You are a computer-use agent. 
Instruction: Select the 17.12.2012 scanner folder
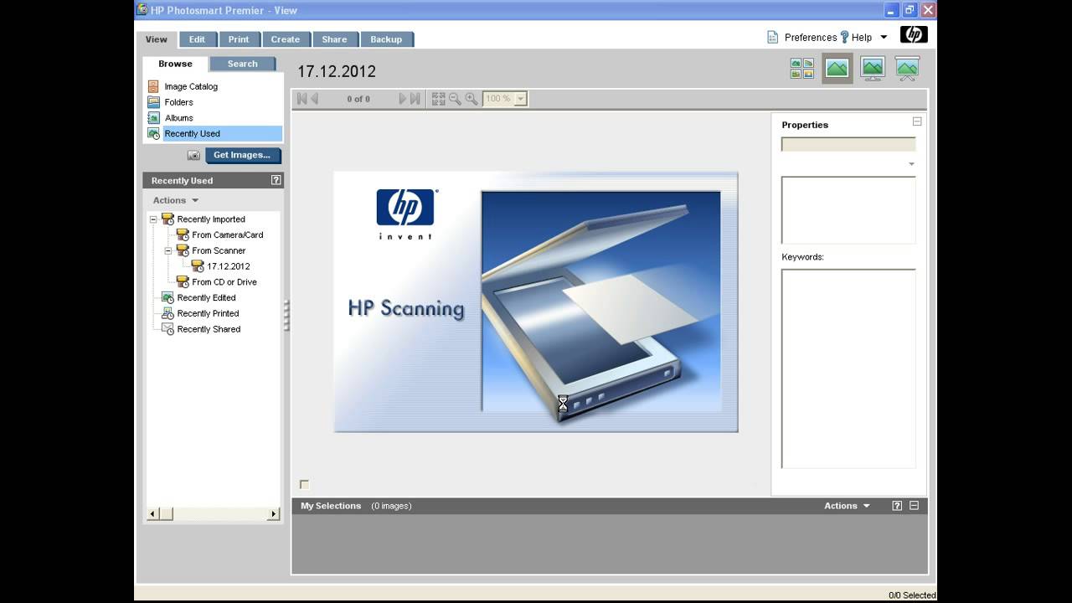coord(229,266)
